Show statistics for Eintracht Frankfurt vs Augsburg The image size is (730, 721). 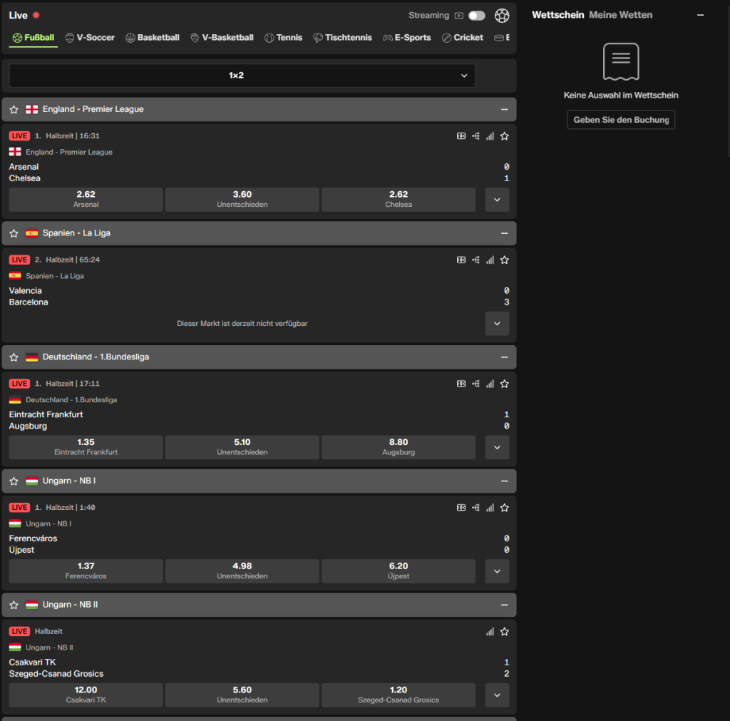tap(490, 384)
